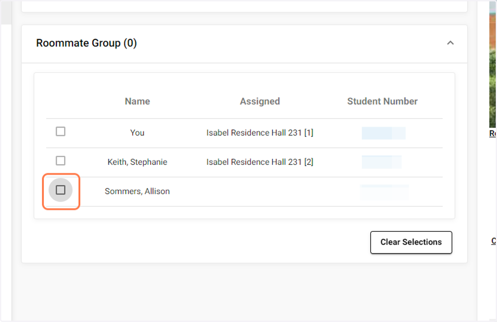
Task: Click the name Sommers, Allison
Action: pos(138,191)
